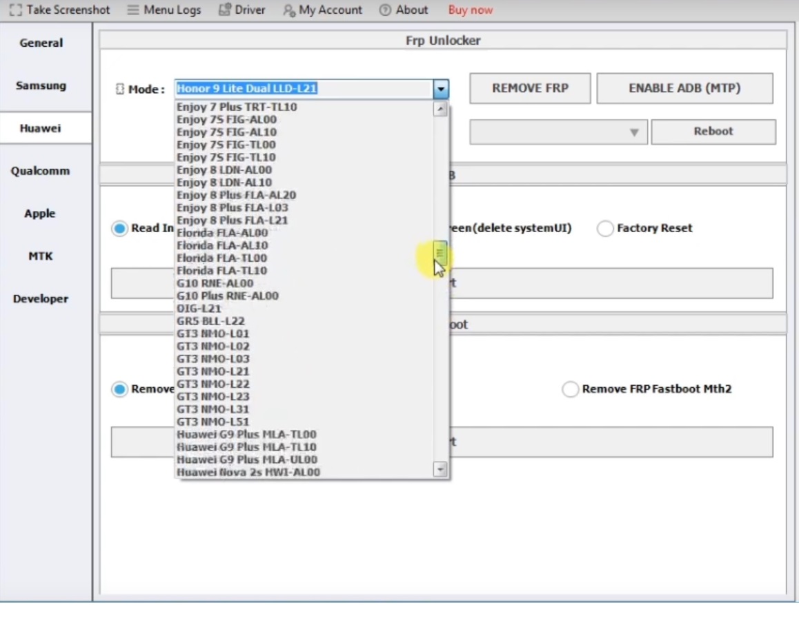Choose Florida FLA-AL10
This screenshot has width=799, height=627.
tap(304, 245)
